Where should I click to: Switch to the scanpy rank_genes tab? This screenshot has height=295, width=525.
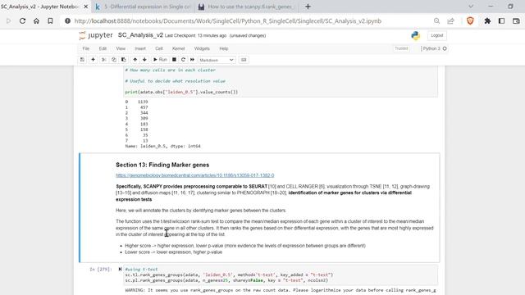point(247,7)
